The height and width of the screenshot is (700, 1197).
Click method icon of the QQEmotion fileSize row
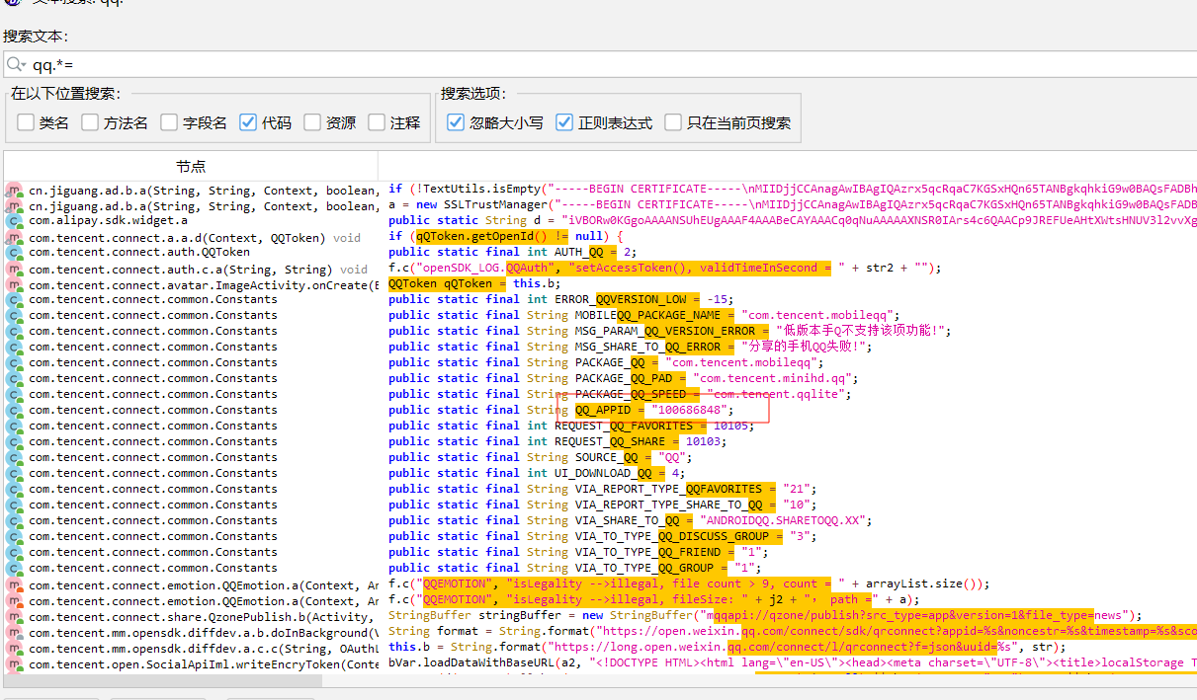click(15, 601)
